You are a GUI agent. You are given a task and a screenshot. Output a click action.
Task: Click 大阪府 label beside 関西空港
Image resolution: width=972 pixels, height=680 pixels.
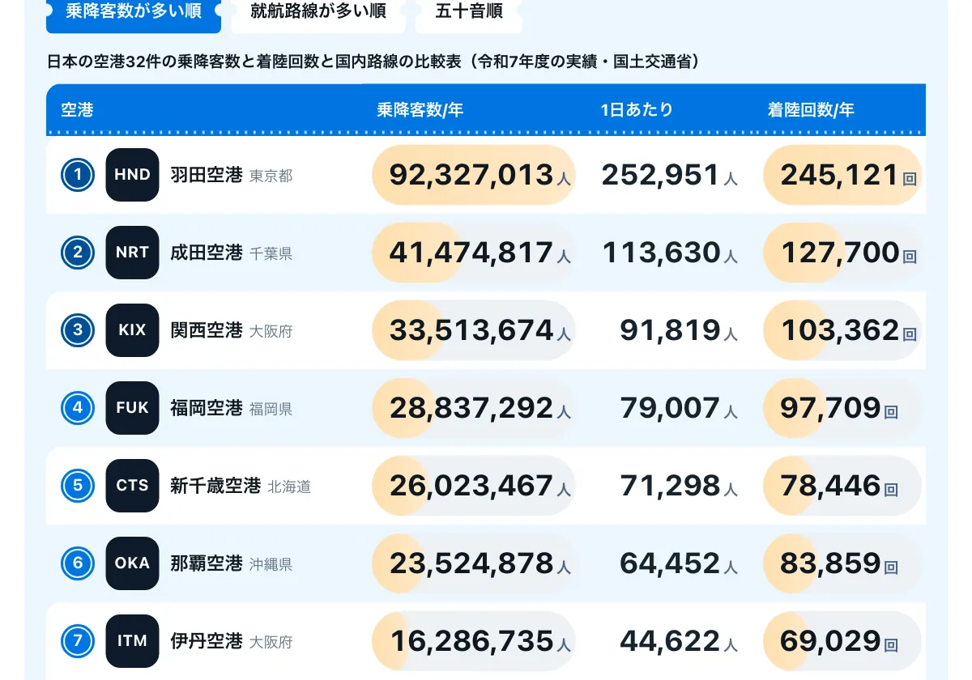[x=271, y=331]
